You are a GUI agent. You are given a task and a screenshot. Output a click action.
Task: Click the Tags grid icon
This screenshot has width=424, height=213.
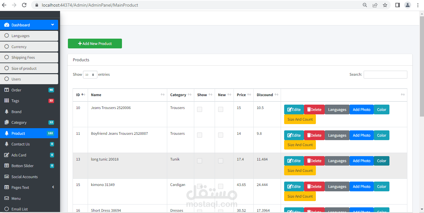point(7,101)
